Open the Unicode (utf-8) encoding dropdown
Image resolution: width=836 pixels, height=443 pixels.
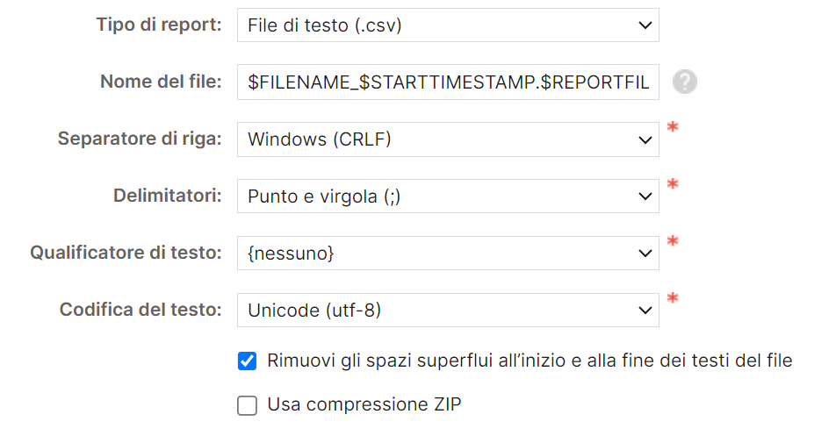click(x=448, y=311)
